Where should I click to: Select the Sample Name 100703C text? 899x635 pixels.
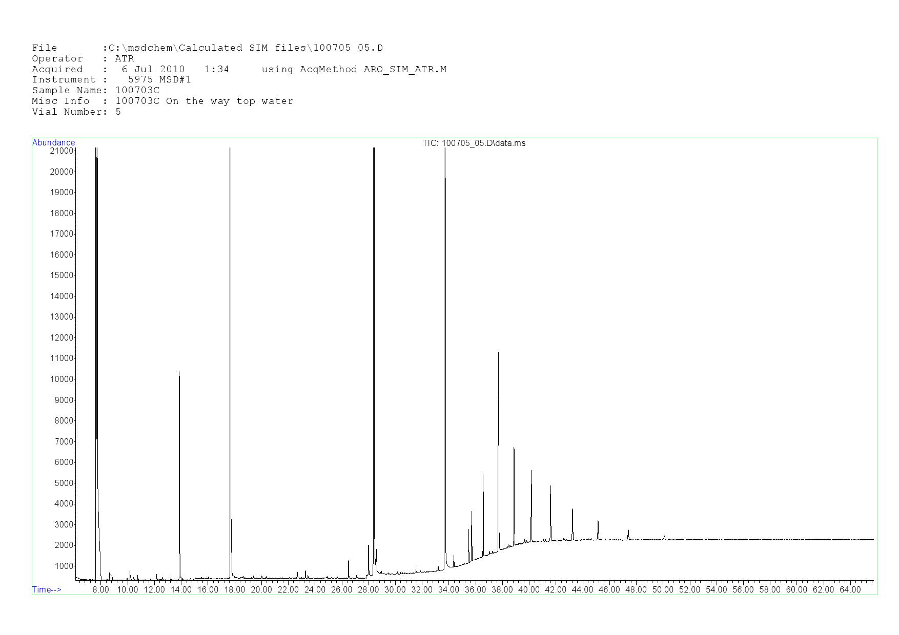(x=137, y=91)
